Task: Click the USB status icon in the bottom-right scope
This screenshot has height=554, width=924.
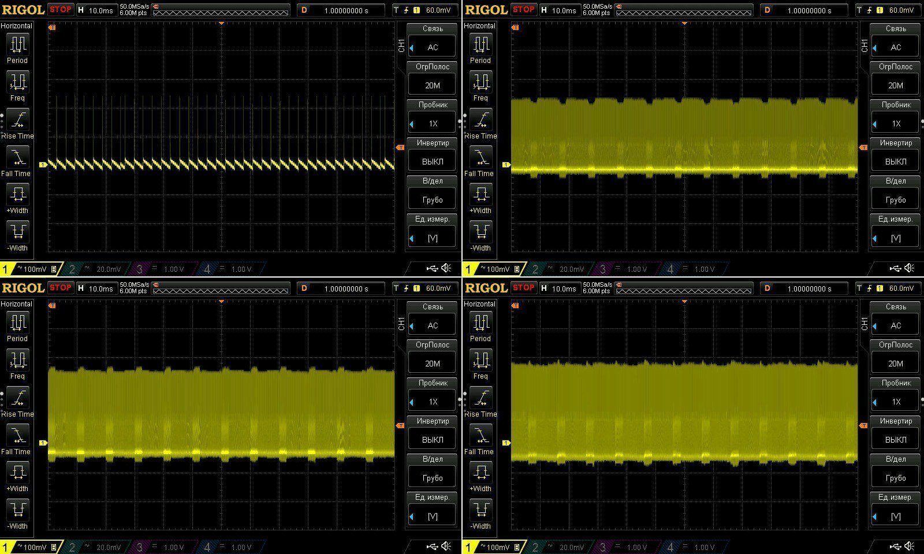Action: (x=895, y=546)
